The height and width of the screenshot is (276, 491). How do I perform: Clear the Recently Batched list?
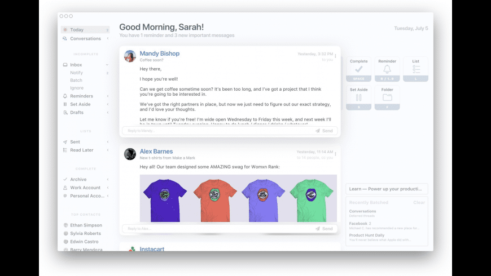click(x=419, y=202)
